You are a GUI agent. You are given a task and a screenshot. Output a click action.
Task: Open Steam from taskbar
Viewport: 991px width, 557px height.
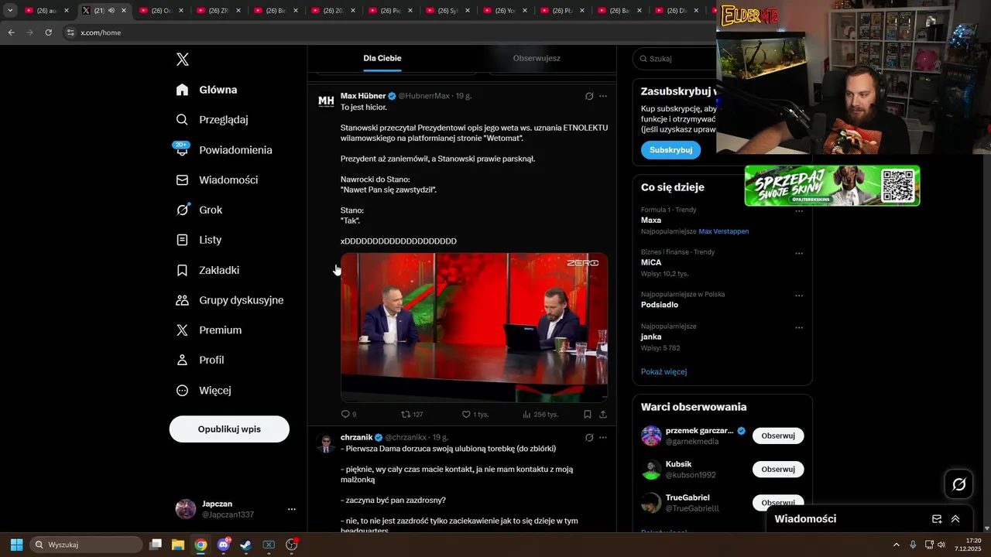tap(245, 545)
